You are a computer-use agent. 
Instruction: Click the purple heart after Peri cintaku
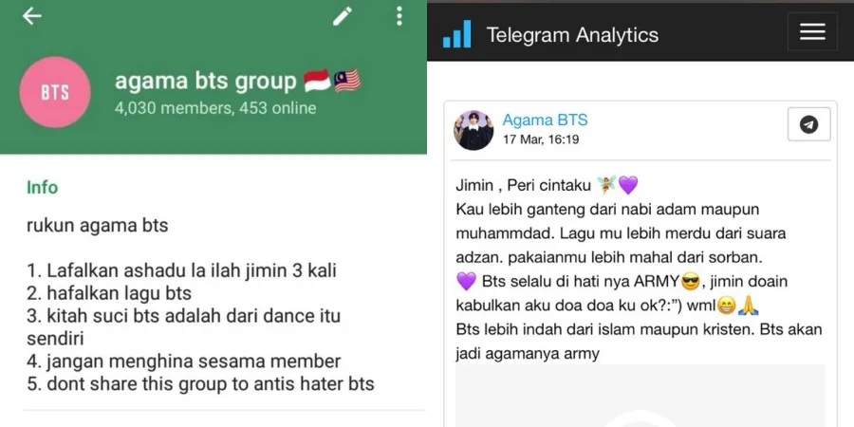pyautogui.click(x=628, y=185)
